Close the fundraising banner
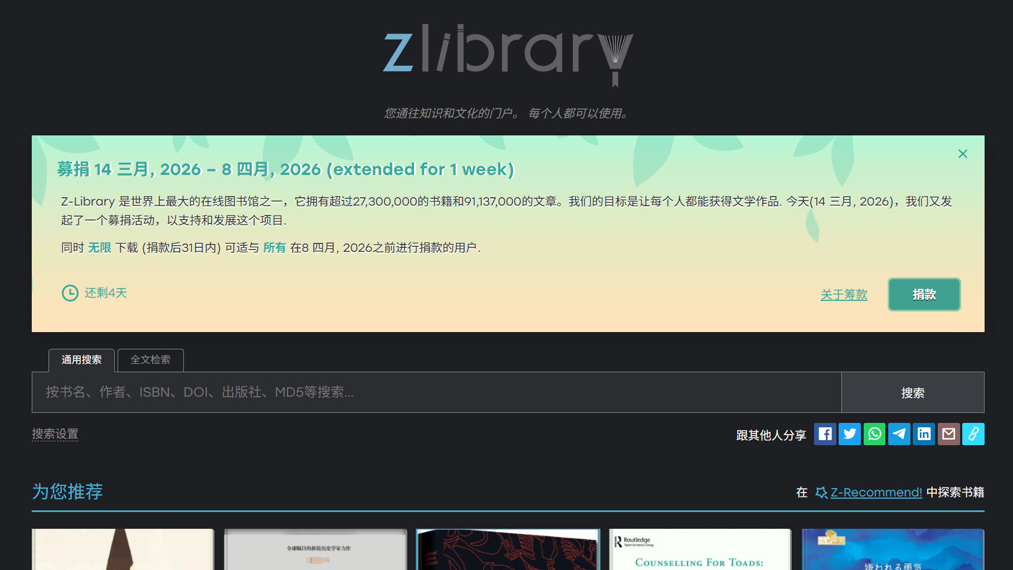Screen dimensions: 1013x570 point(962,154)
